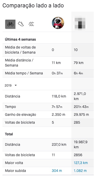Viewport: 96px width, 178px height.
Task: Switch to the running shoe icon
Action: coord(21,24)
